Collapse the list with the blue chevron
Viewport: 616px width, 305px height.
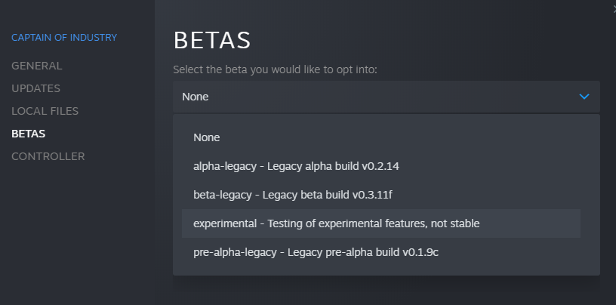point(584,97)
